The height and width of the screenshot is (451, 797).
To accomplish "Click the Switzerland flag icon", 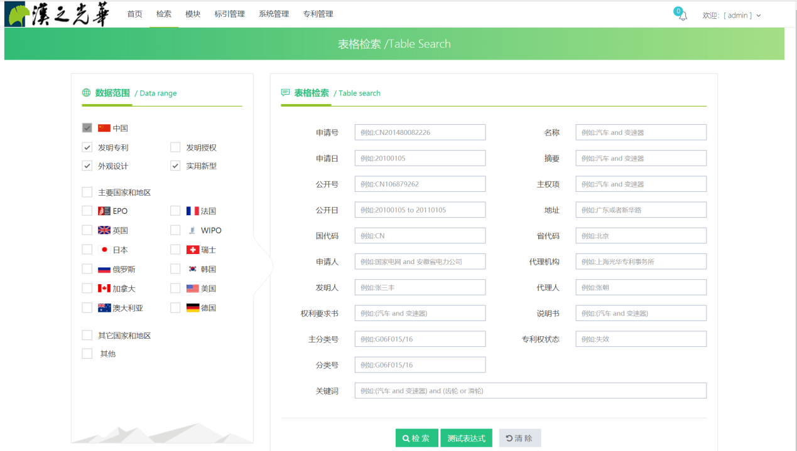I will [192, 250].
